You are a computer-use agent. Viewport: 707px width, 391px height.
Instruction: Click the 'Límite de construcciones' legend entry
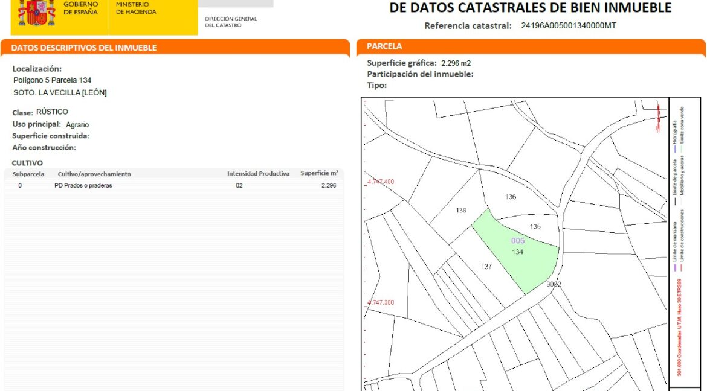pyautogui.click(x=683, y=240)
